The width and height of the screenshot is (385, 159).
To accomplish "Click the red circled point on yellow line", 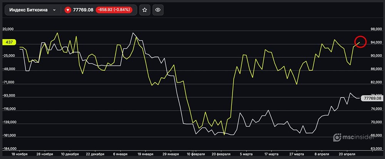I will click(360, 42).
